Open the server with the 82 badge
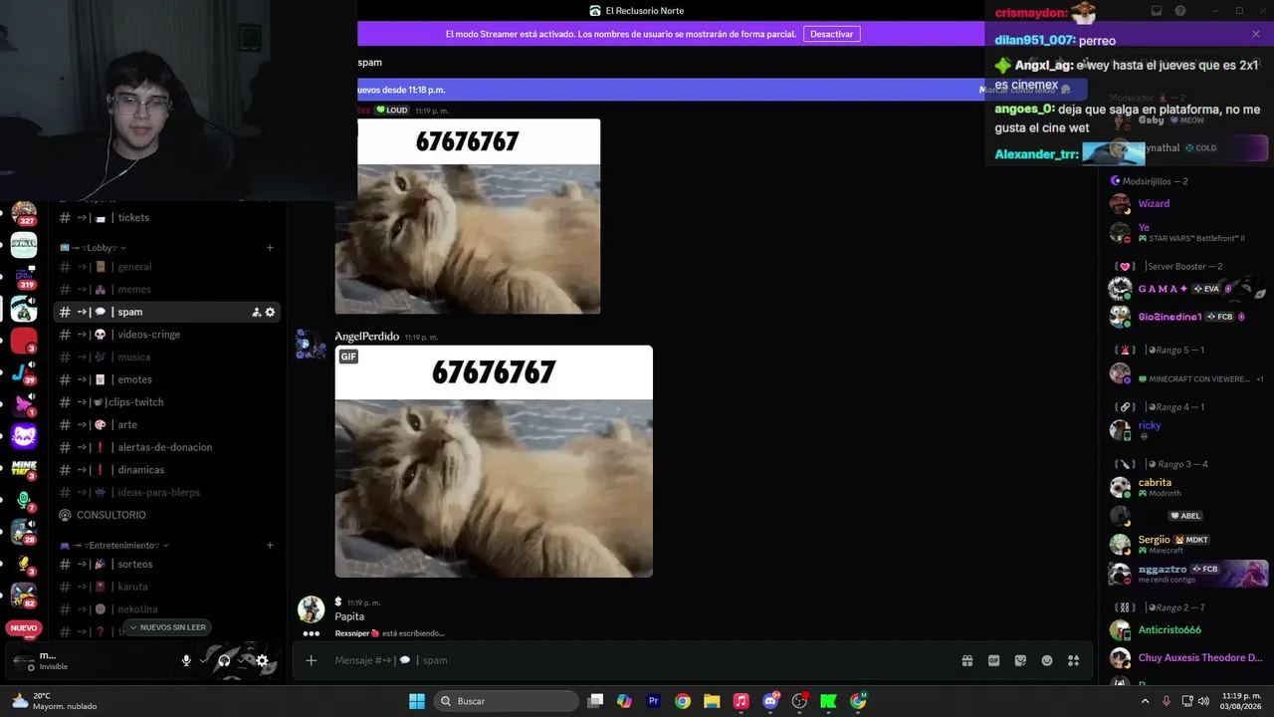The height and width of the screenshot is (717, 1274). [24, 596]
